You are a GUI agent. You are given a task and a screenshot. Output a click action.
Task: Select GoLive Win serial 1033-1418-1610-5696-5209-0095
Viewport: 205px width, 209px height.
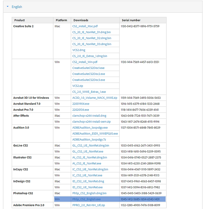click(x=141, y=152)
